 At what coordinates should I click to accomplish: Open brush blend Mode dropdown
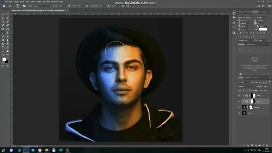tap(42, 6)
